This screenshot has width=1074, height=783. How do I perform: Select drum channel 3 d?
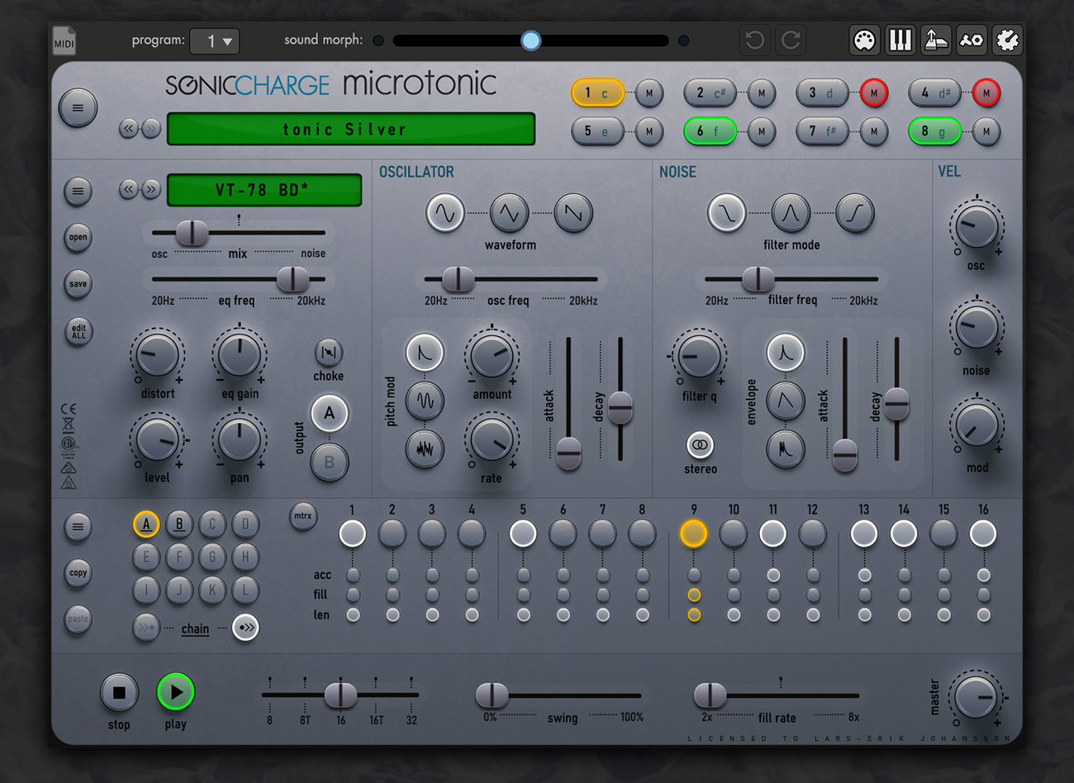tap(822, 93)
